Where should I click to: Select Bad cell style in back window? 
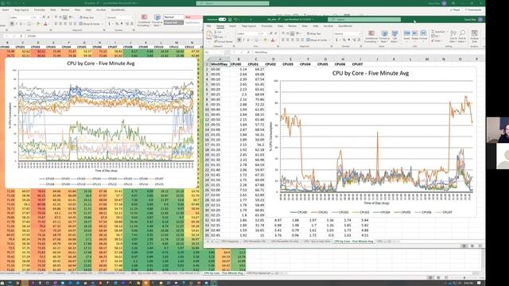pos(193,17)
